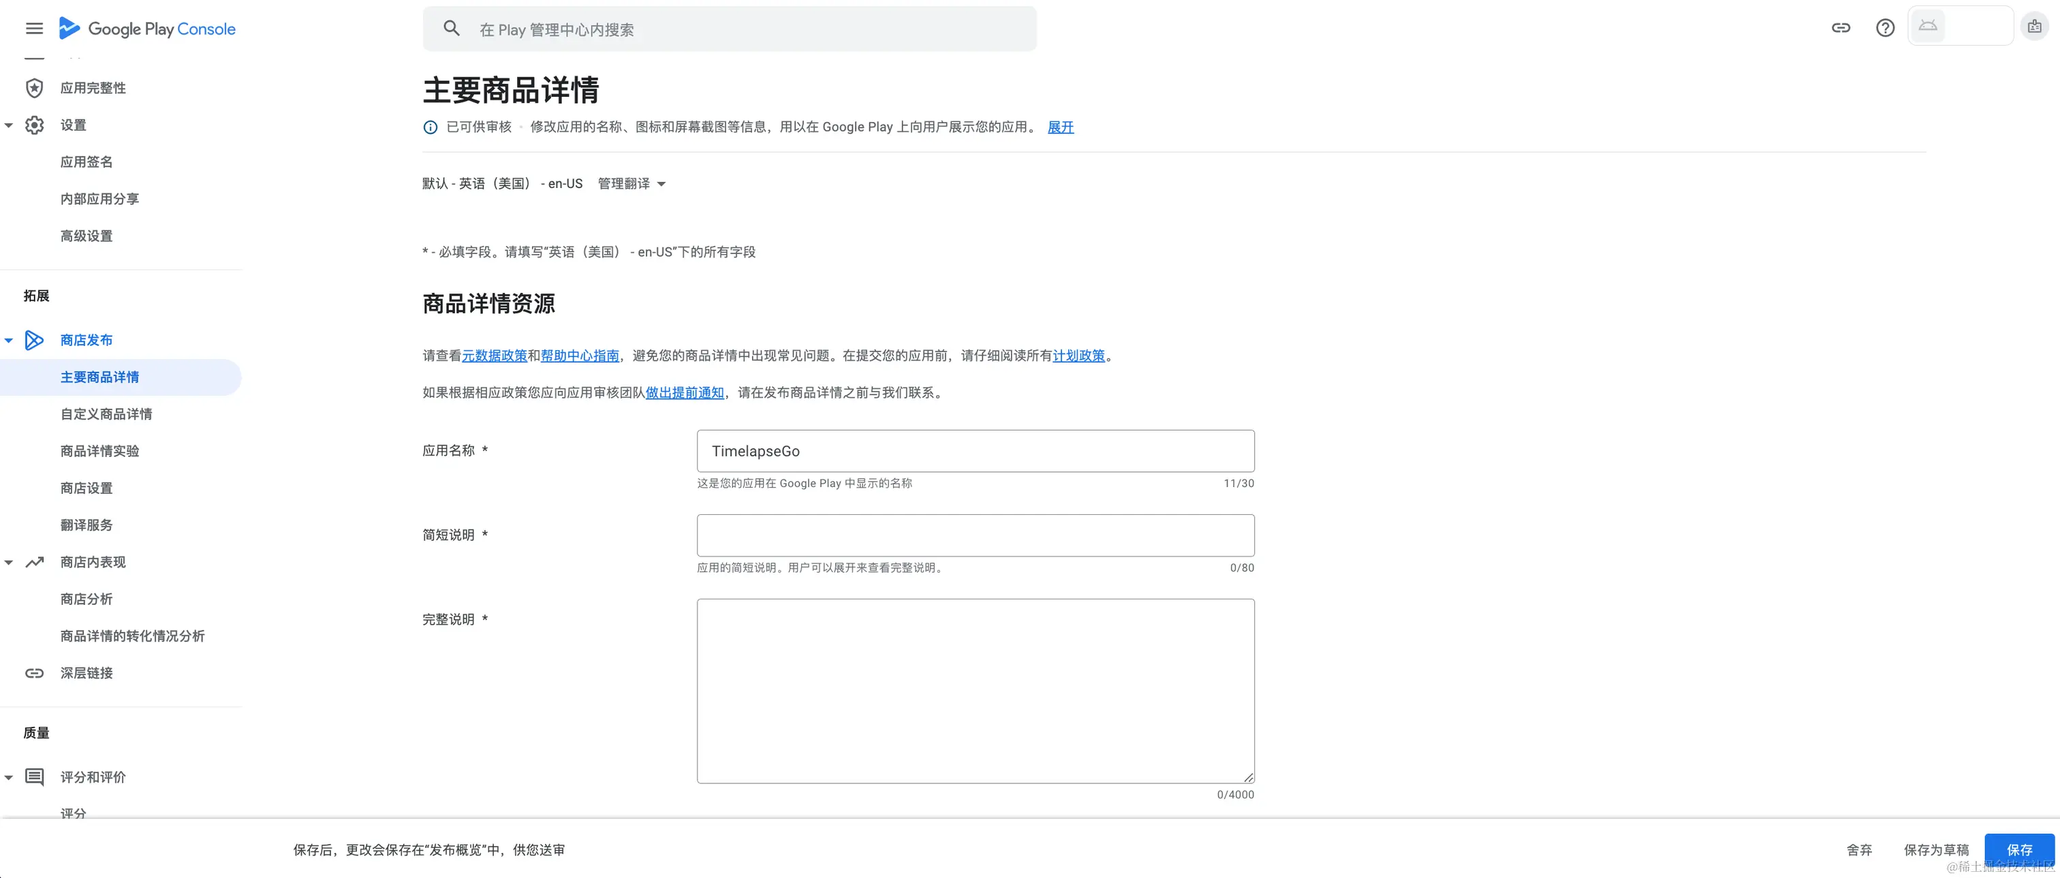Open 应用完整性 in the sidebar
The height and width of the screenshot is (878, 2060).
pos(93,88)
